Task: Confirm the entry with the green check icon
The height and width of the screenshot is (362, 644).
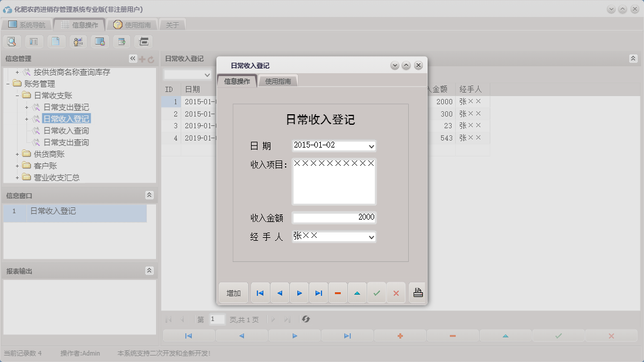Action: pos(377,292)
